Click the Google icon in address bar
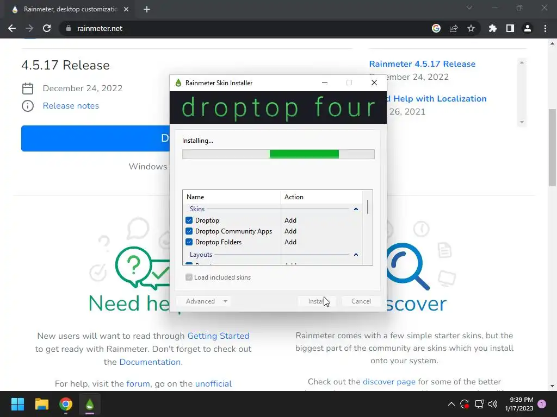Image resolution: width=557 pixels, height=417 pixels. pyautogui.click(x=436, y=28)
